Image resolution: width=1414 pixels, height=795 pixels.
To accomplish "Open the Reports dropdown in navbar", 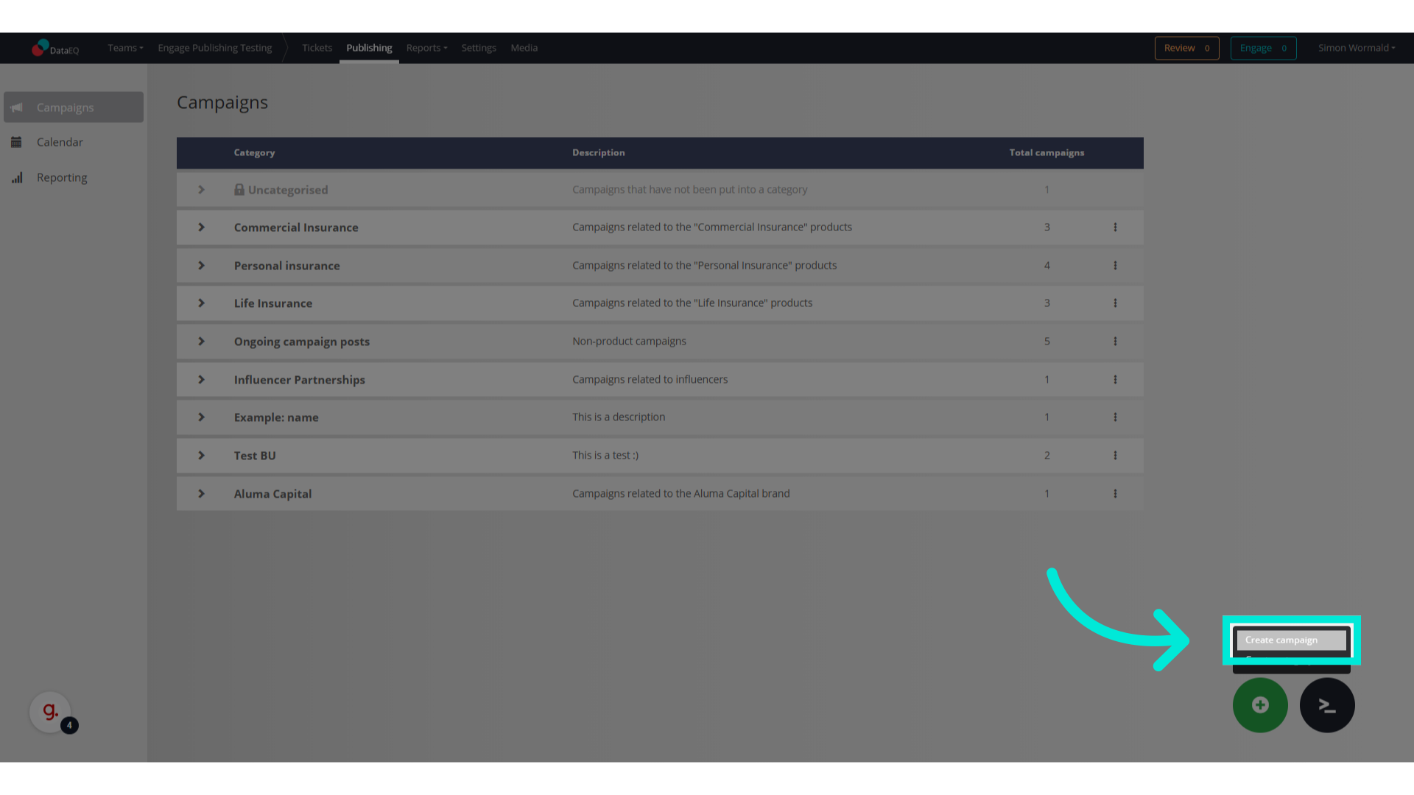I will point(426,48).
